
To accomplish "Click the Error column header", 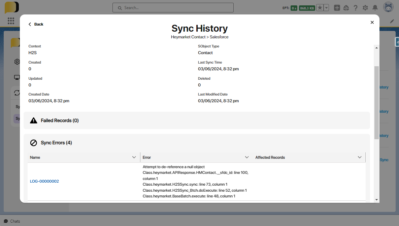I will click(196, 157).
